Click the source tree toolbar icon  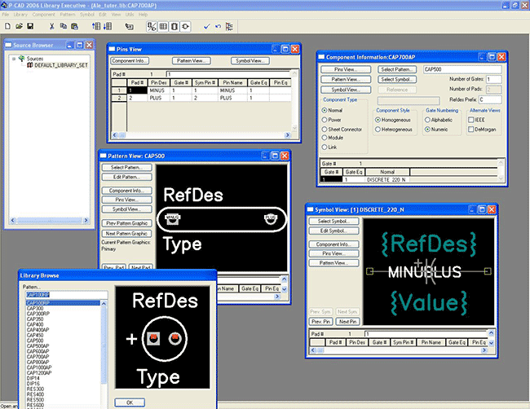point(229,26)
